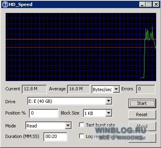This screenshot has height=148, width=161.
Task: Click the Block Size label
Action: [x=70, y=113]
